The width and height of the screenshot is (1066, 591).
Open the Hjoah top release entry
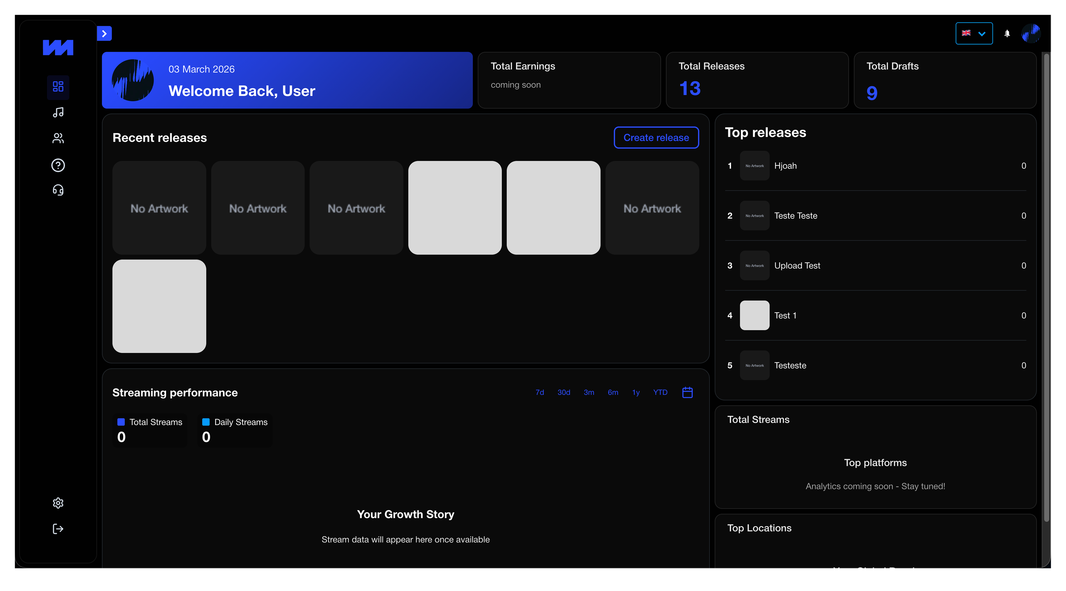click(x=785, y=166)
